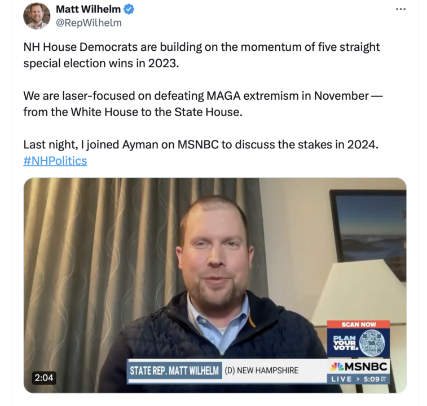Open the three-dot more options menu

click(x=400, y=9)
